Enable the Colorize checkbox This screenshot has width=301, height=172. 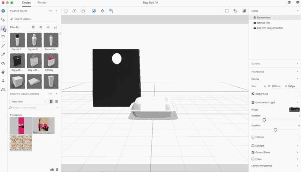[x=253, y=137]
